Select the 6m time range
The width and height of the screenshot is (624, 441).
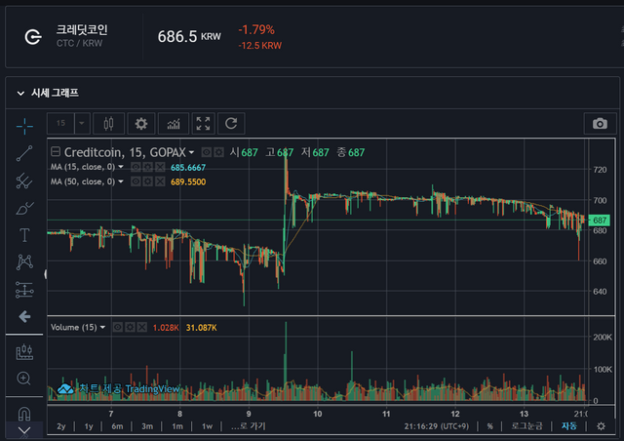[x=117, y=426]
